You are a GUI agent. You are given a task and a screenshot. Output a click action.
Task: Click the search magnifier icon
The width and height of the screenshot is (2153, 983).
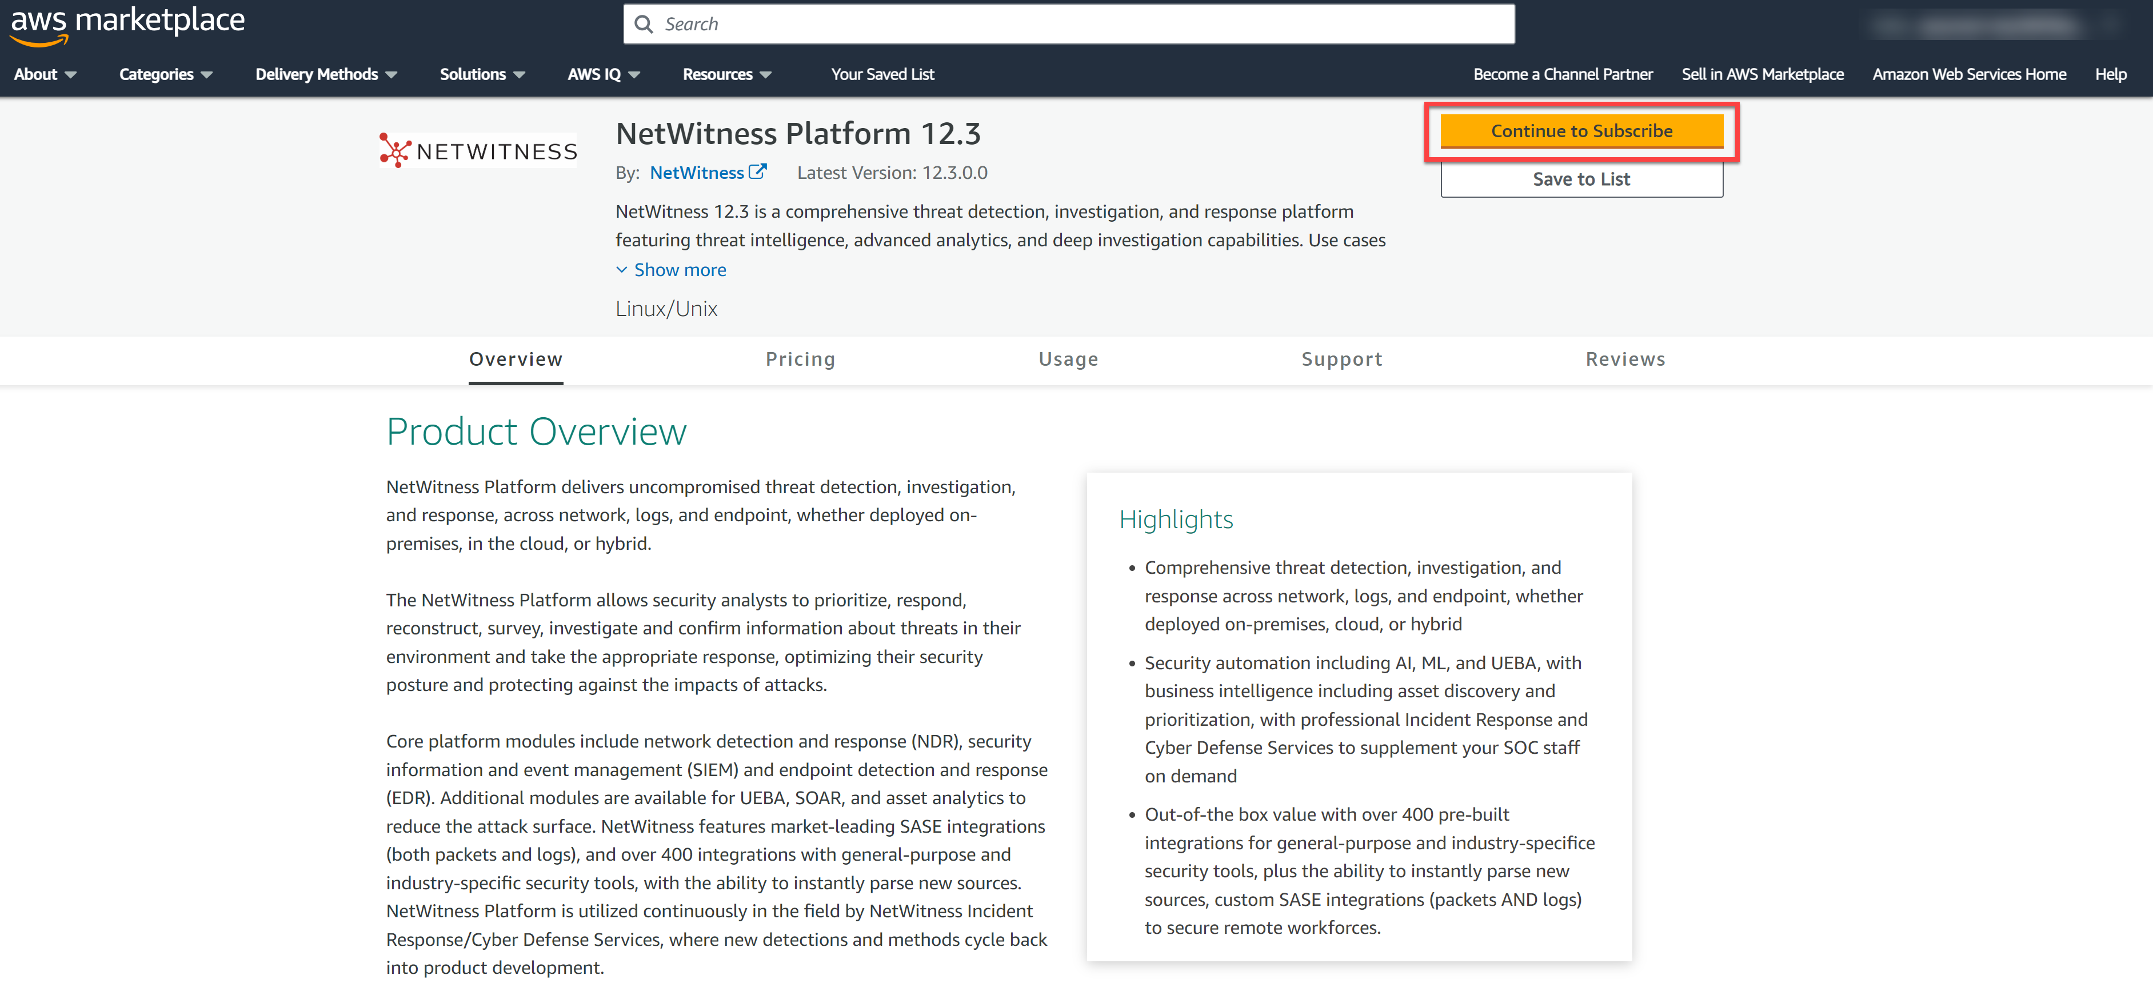coord(643,24)
